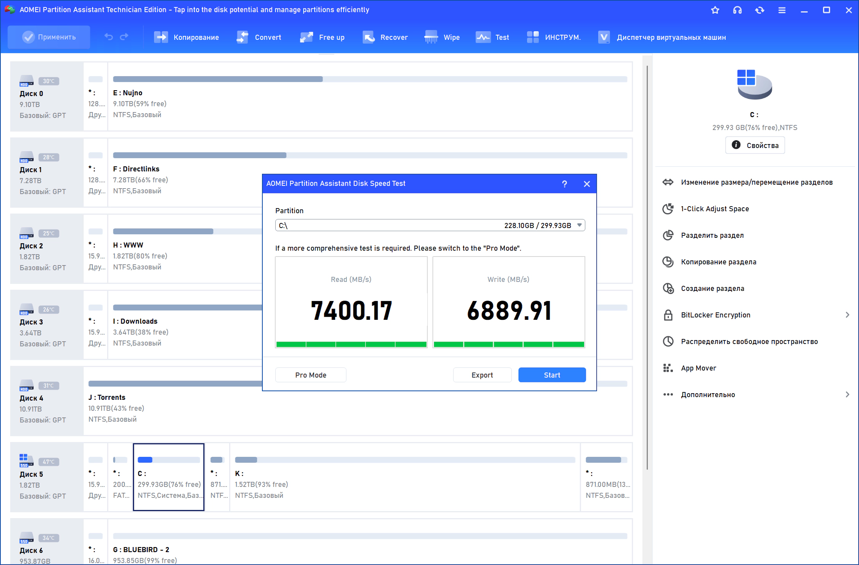Image resolution: width=859 pixels, height=565 pixels.
Task: Click the star favorites icon in title bar
Action: click(715, 10)
